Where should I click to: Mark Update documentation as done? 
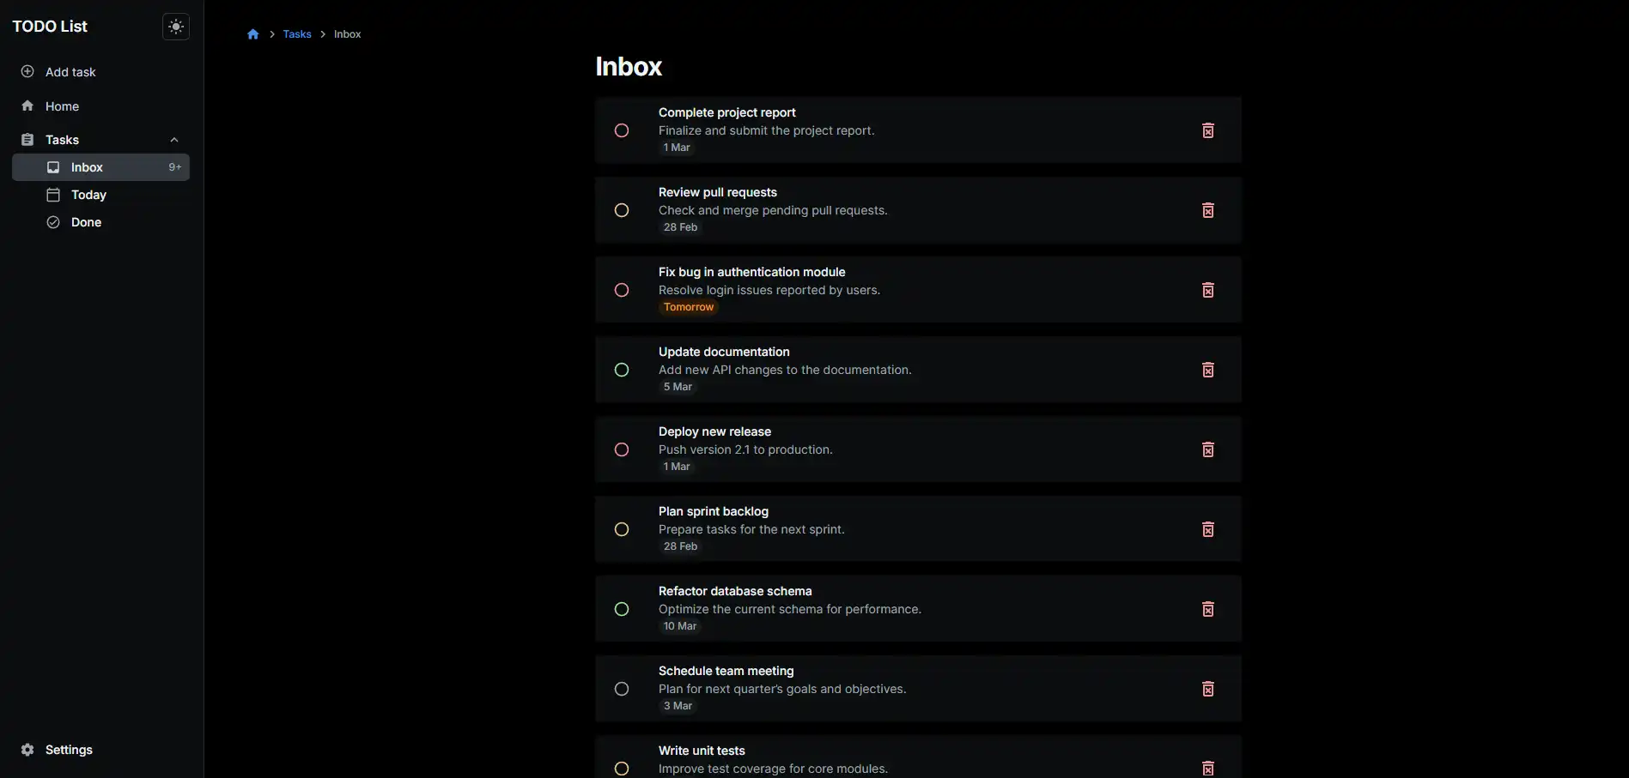pos(622,370)
